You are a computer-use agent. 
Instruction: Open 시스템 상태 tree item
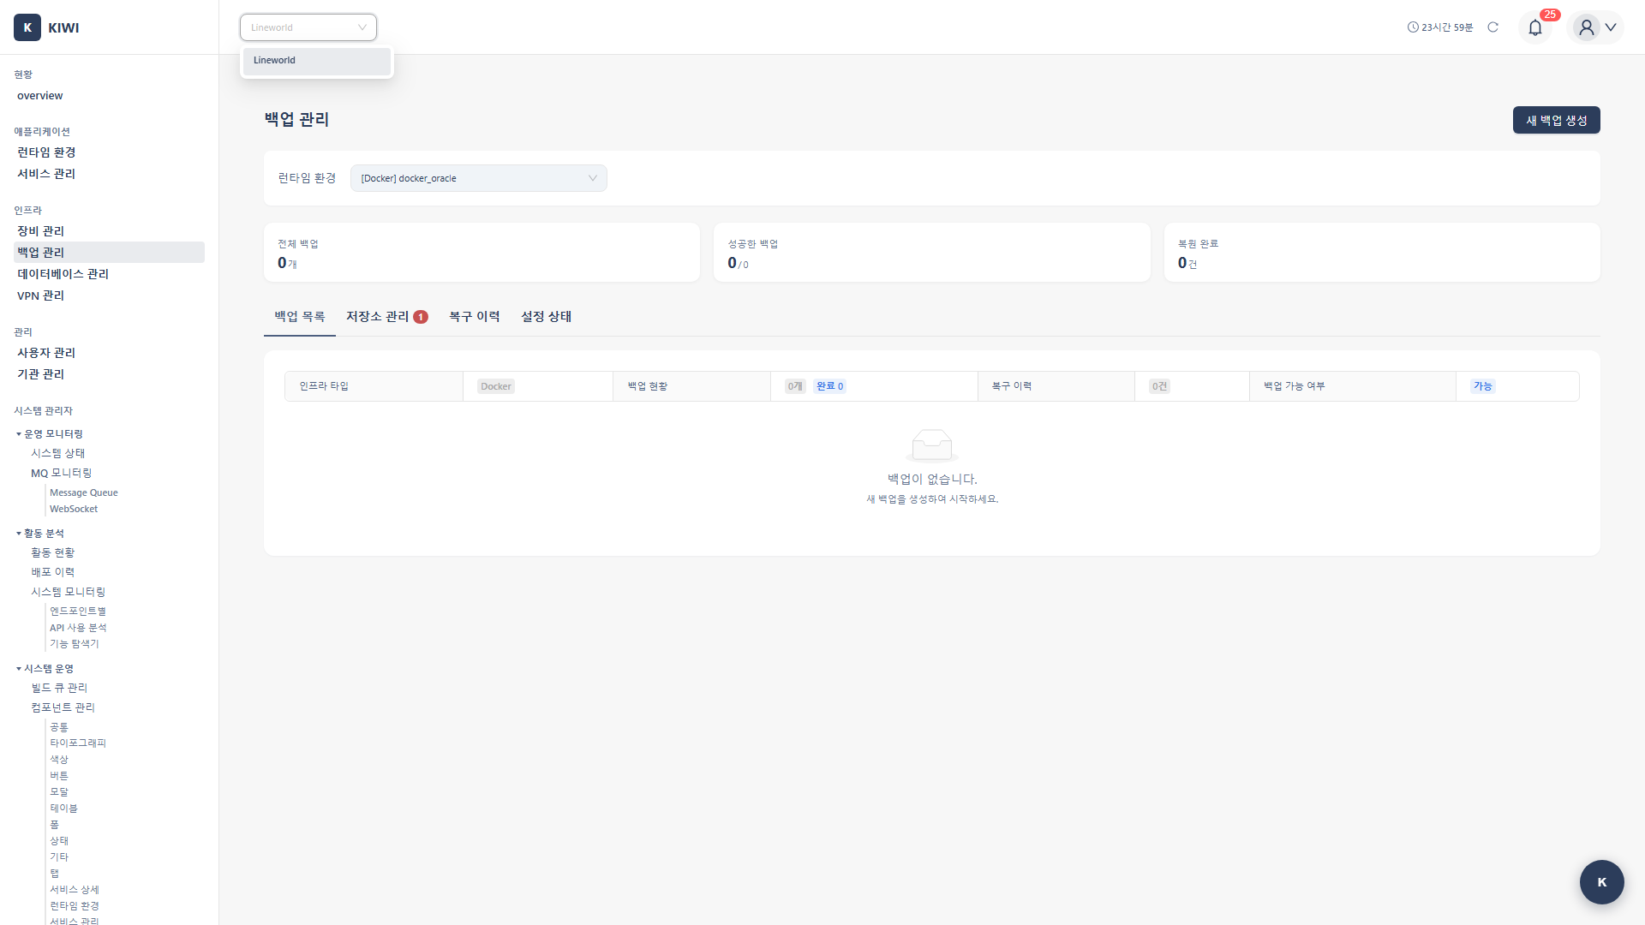tap(58, 453)
